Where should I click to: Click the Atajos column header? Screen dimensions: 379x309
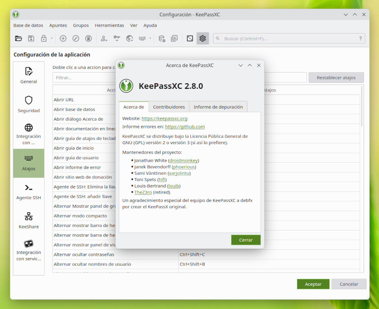click(270, 90)
